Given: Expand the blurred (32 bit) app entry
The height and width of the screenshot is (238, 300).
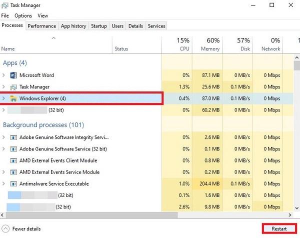Looking at the screenshot, I should [3, 110].
